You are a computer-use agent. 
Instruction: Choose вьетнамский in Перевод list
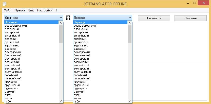100,72
